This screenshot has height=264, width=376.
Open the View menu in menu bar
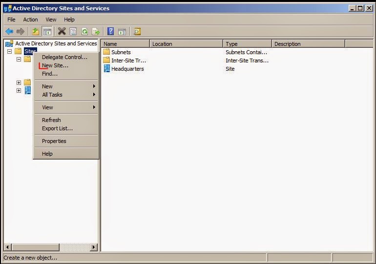point(51,20)
